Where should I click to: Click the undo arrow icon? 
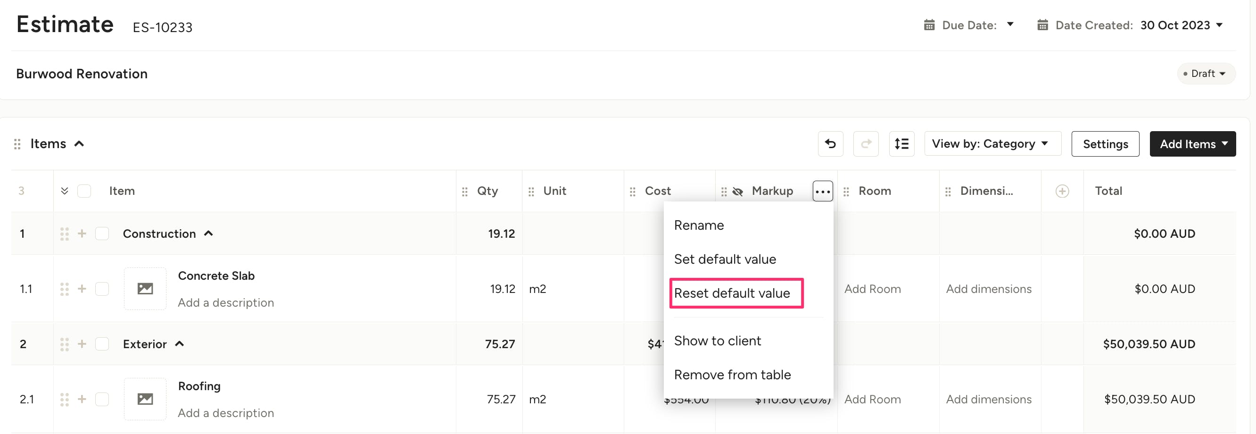830,144
